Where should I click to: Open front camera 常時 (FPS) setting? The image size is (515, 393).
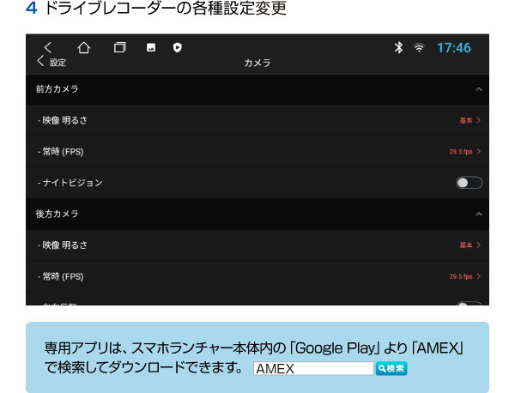(x=257, y=152)
